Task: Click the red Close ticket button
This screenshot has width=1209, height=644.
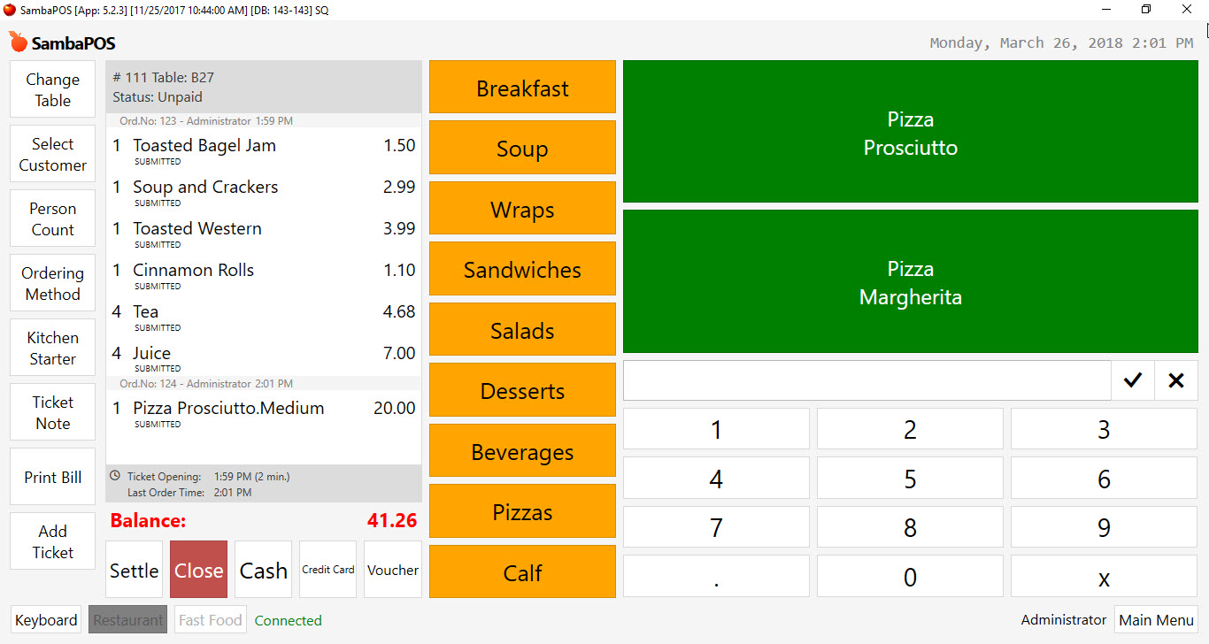Action: [198, 570]
